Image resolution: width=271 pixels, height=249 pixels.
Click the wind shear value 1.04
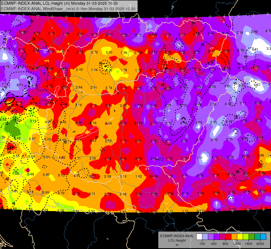(x=94, y=70)
